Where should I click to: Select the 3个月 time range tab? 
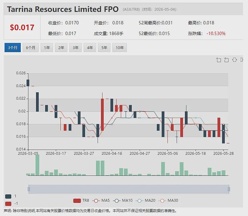13,48
